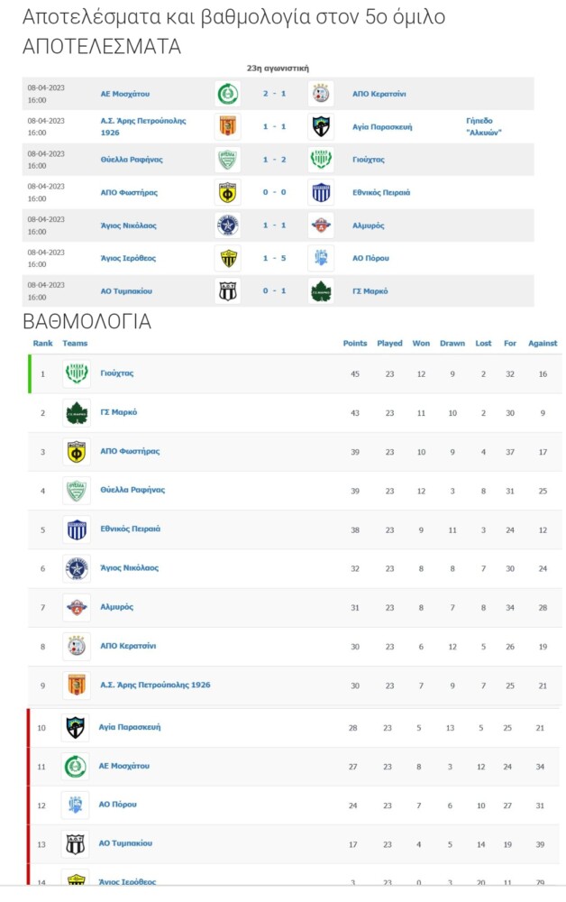Open Α.Σ. Άρης Πετρούπολης 1926 standings link

click(x=155, y=686)
